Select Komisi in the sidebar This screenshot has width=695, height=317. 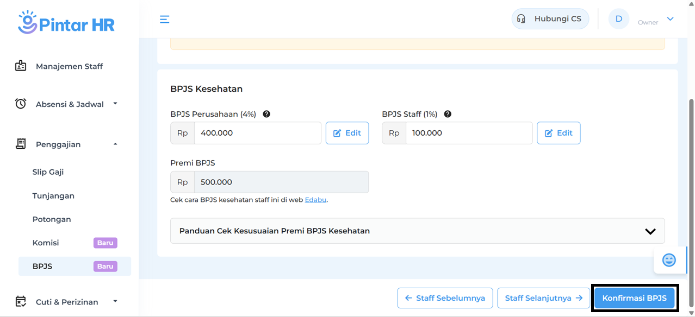click(46, 243)
